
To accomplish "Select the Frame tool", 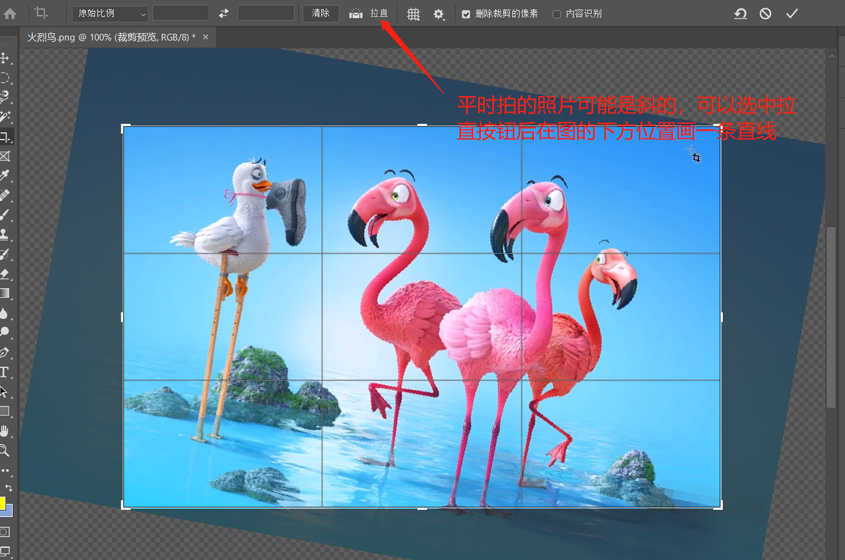I will (x=5, y=156).
